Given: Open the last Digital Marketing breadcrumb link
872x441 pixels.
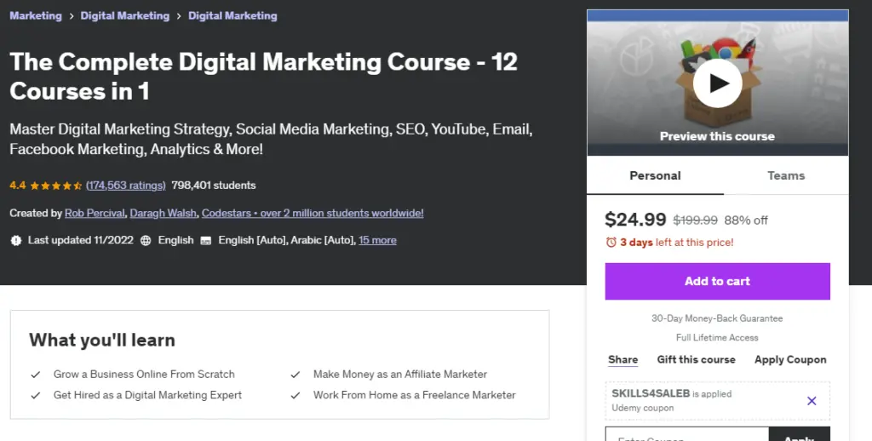Looking at the screenshot, I should point(232,15).
